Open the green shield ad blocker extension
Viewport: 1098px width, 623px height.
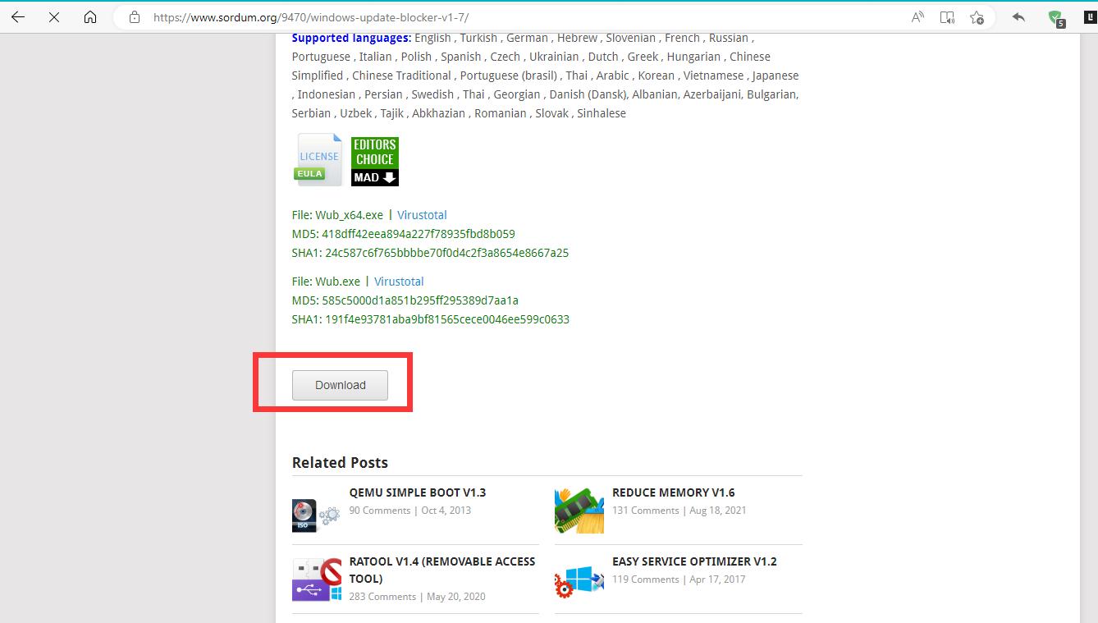[x=1056, y=18]
